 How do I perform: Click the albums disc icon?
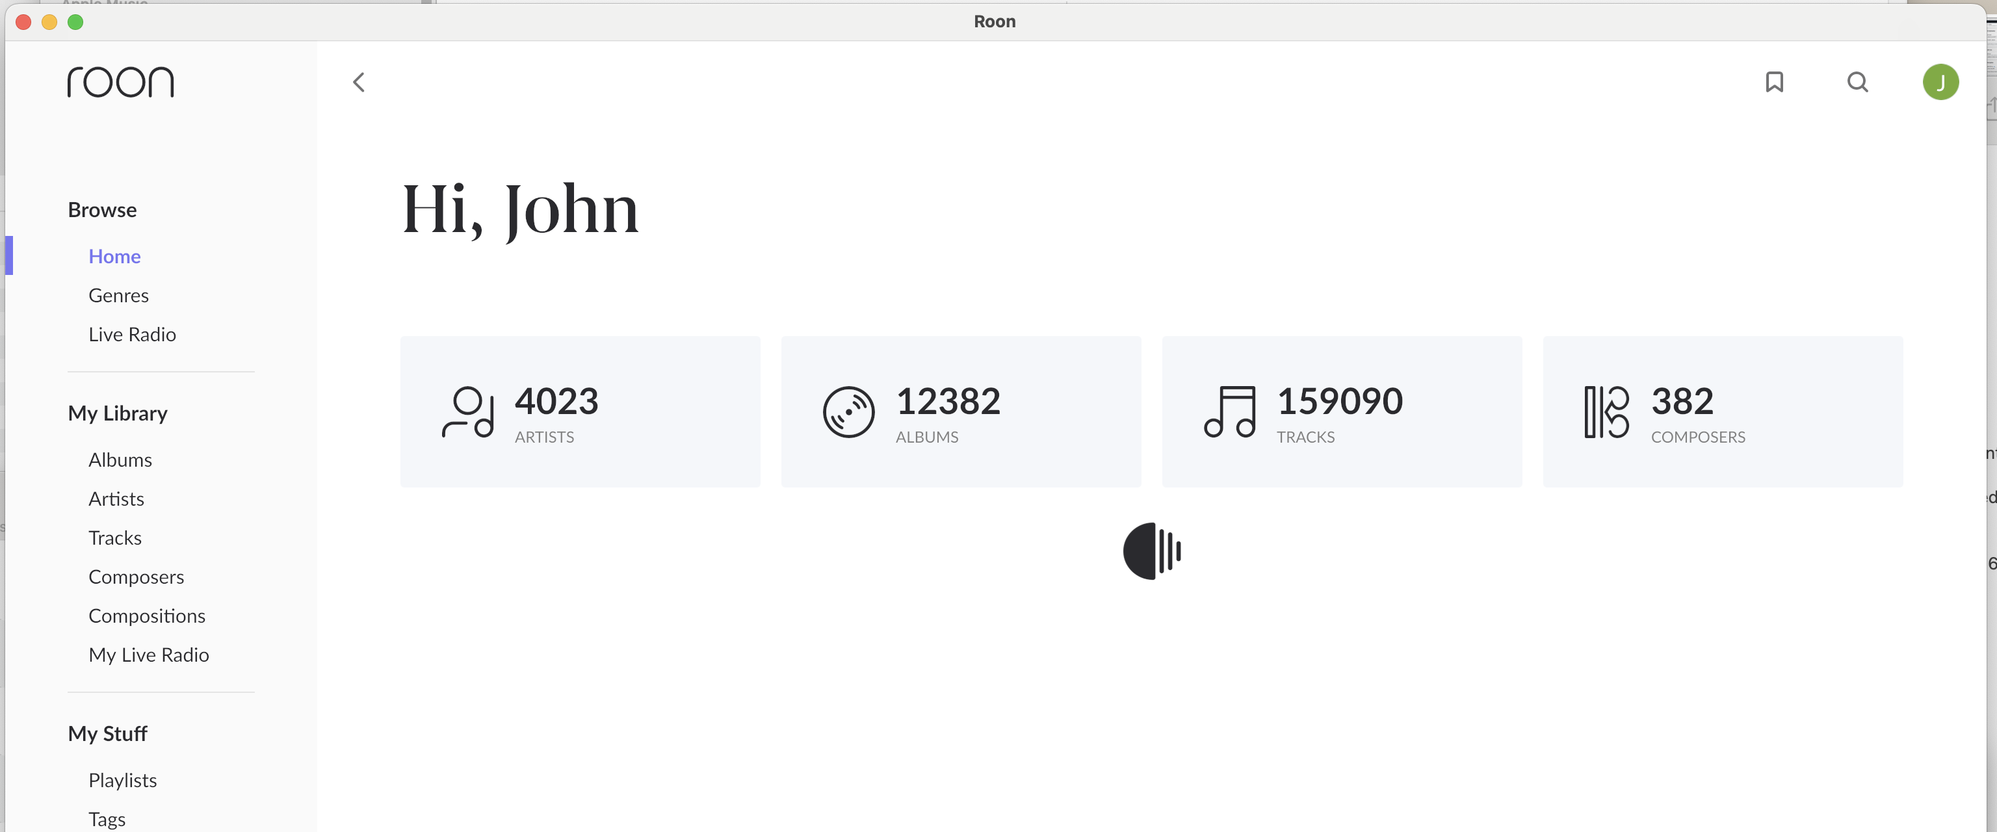(848, 411)
